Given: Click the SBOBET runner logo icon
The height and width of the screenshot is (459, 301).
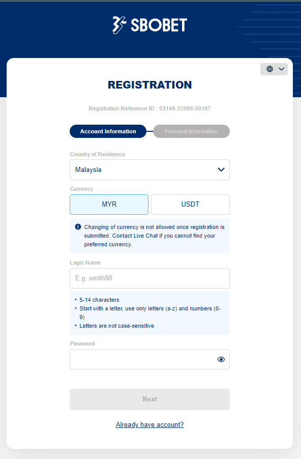Looking at the screenshot, I should 119,25.
